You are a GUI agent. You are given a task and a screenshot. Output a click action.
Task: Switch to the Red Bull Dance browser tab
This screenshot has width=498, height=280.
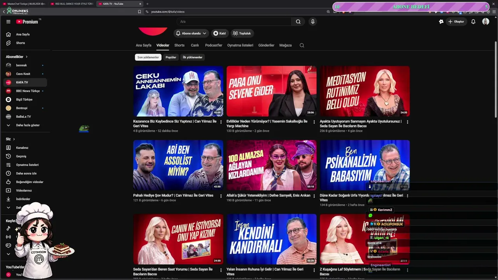72,4
